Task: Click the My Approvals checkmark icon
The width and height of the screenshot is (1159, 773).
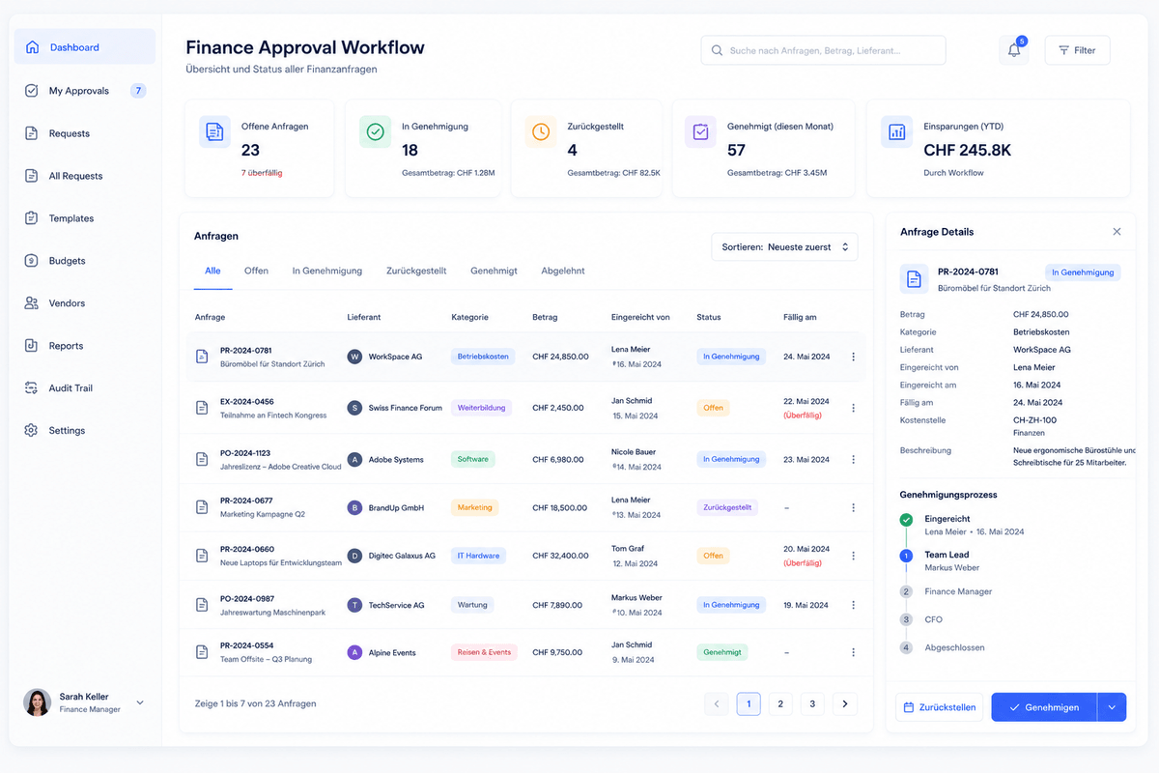Action: coord(32,91)
